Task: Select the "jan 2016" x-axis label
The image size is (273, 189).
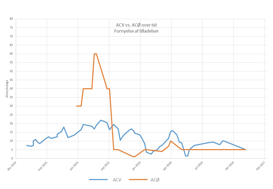Action: [x=137, y=166]
